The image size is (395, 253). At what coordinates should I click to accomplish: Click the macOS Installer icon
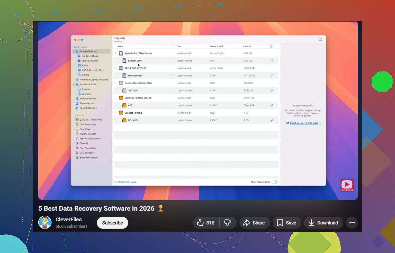(77, 134)
